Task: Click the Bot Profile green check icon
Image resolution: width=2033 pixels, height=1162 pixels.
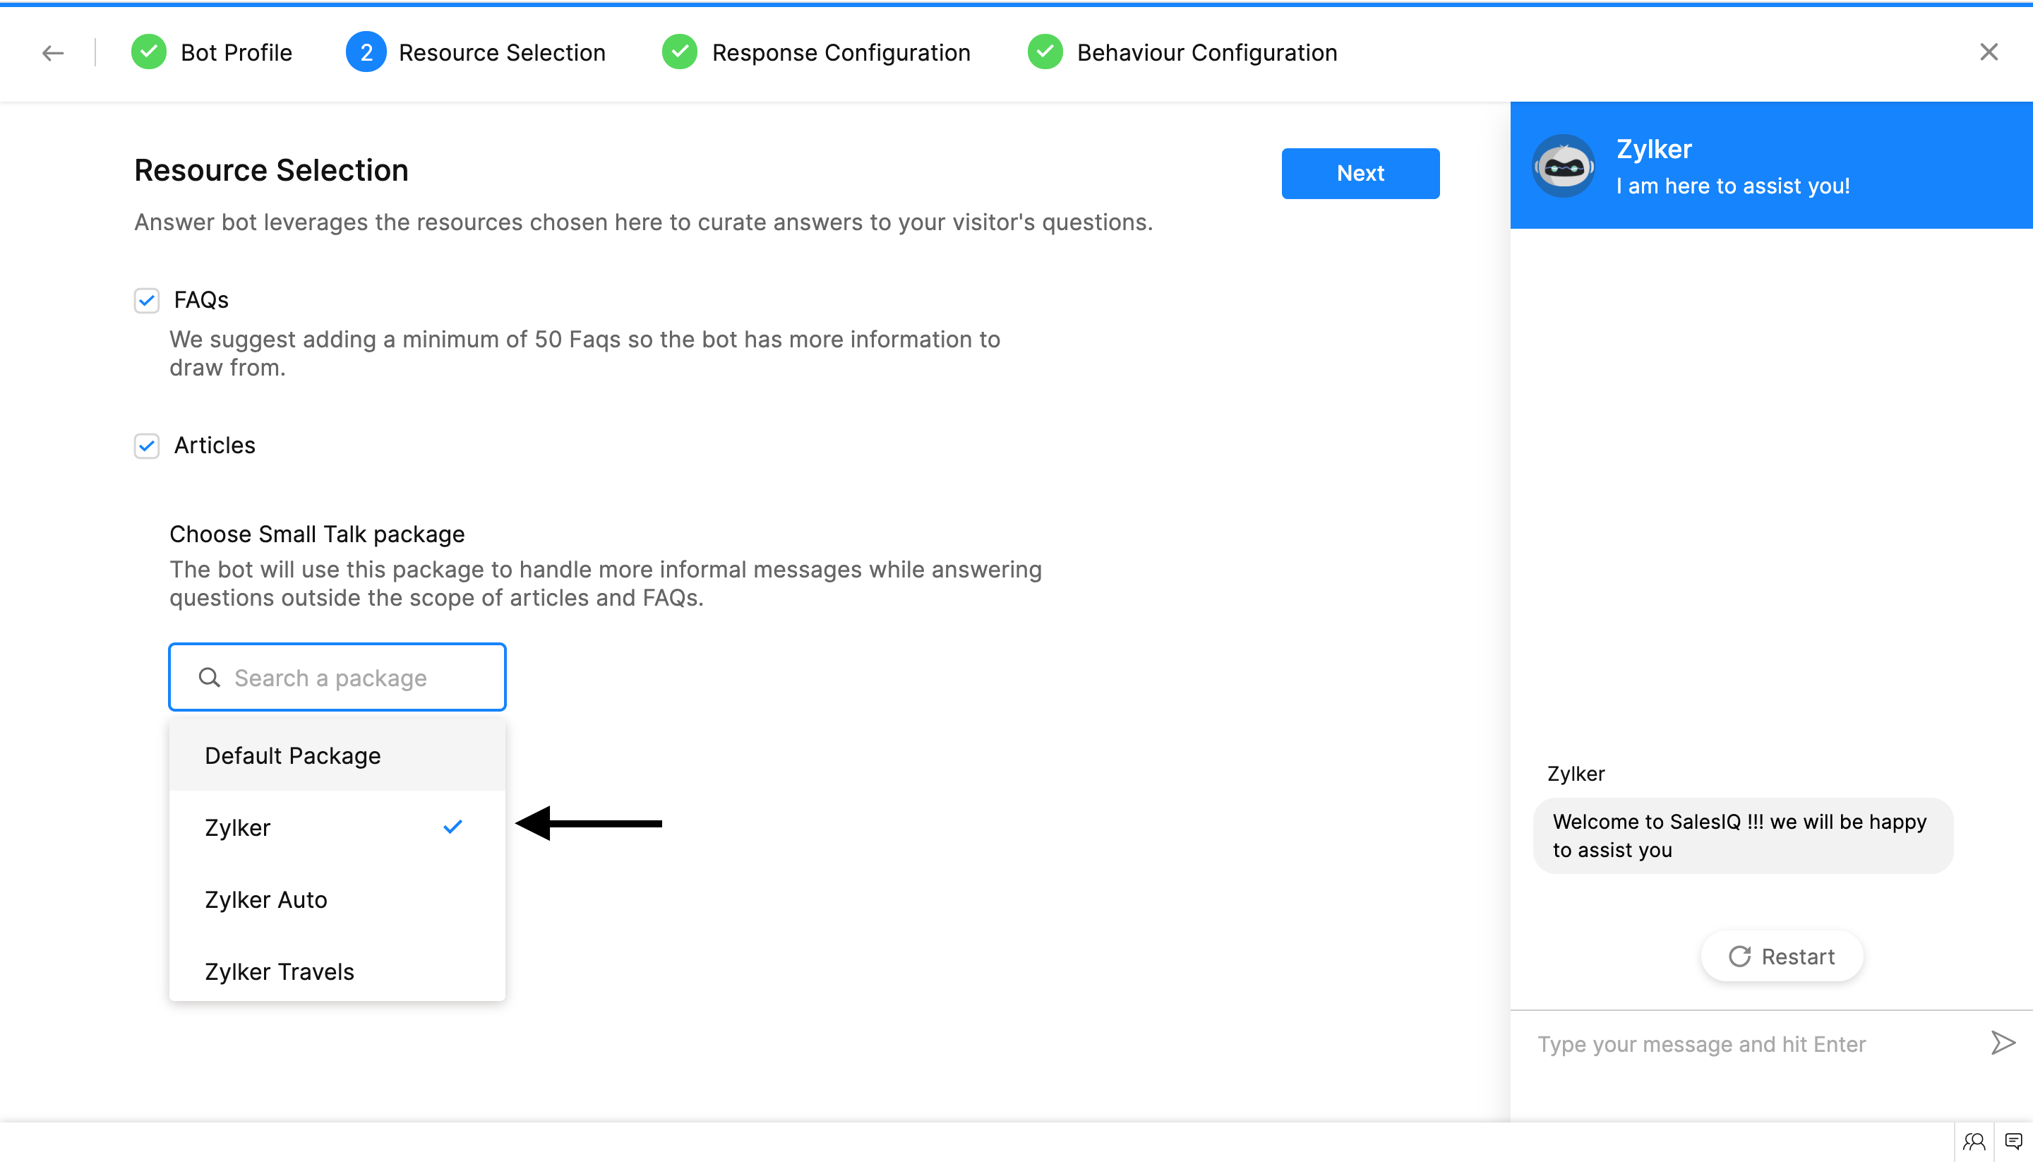Action: coord(148,53)
